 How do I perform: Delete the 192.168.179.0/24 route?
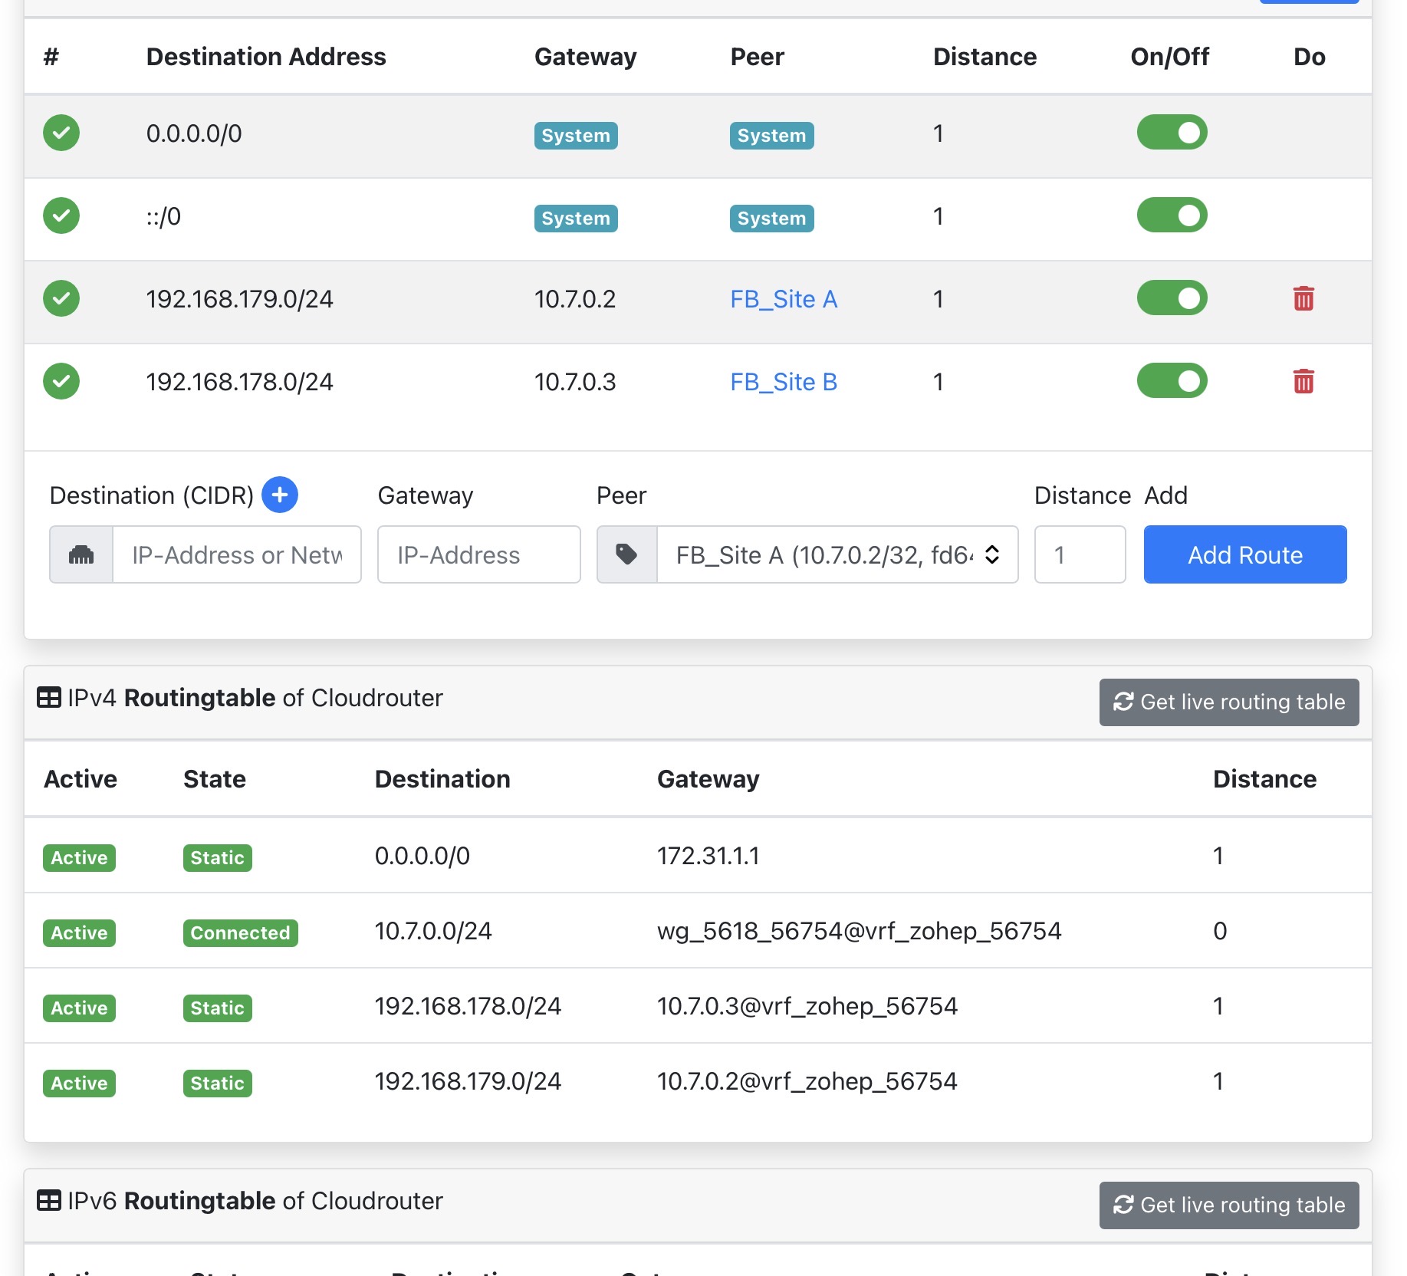click(1303, 299)
